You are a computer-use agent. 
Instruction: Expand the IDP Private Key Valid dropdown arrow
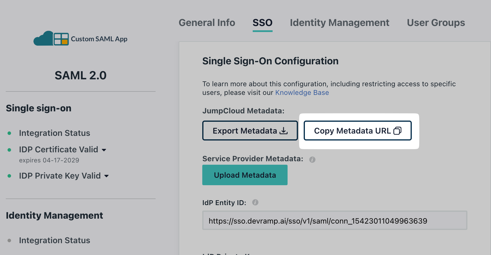point(106,176)
